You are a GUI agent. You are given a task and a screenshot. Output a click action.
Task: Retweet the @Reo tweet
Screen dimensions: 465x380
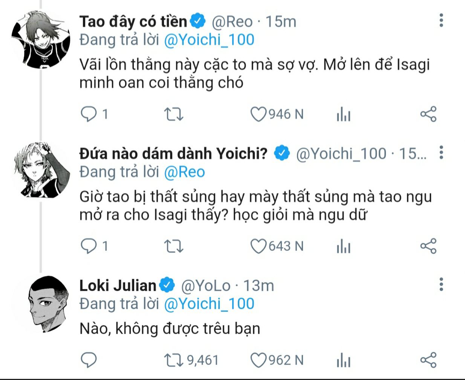[174, 114]
